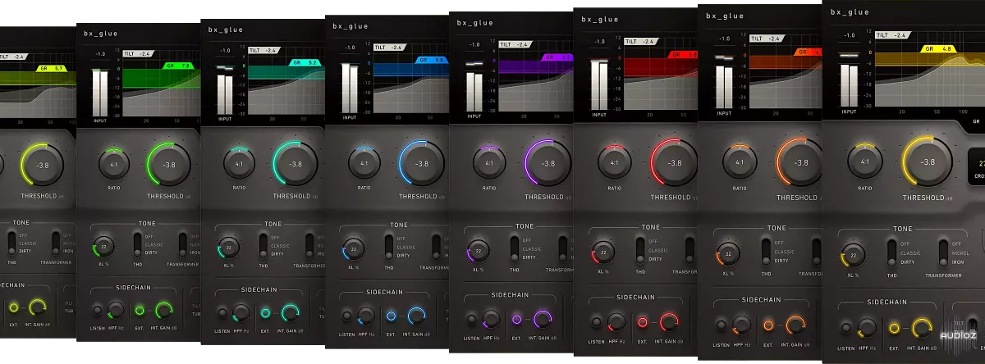Click the green HPF Hz knob
The width and height of the screenshot is (985, 364).
[x=117, y=310]
